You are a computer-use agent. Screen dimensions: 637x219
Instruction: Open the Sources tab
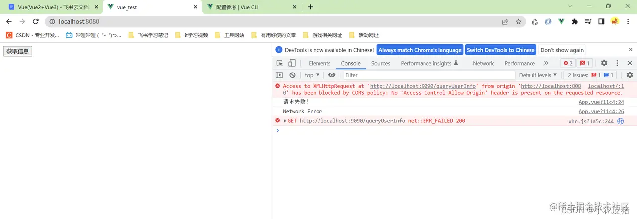tap(381, 63)
